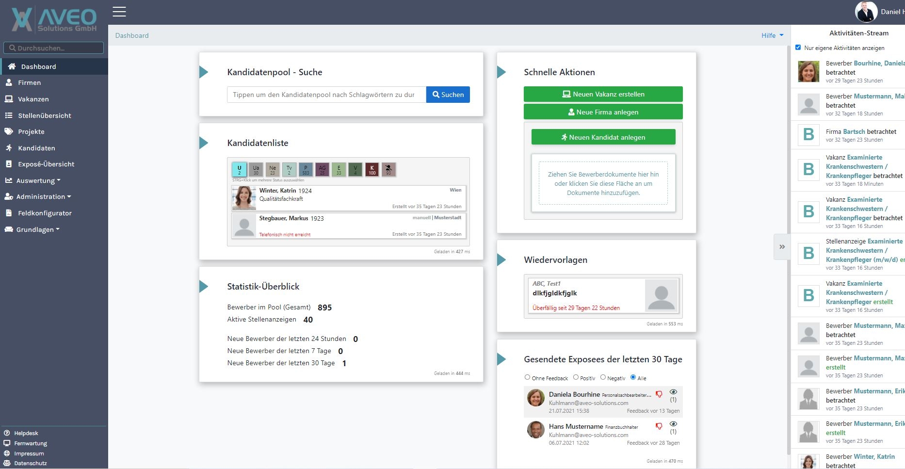Click the document drop zone for Bewerberdokumente

click(x=603, y=183)
